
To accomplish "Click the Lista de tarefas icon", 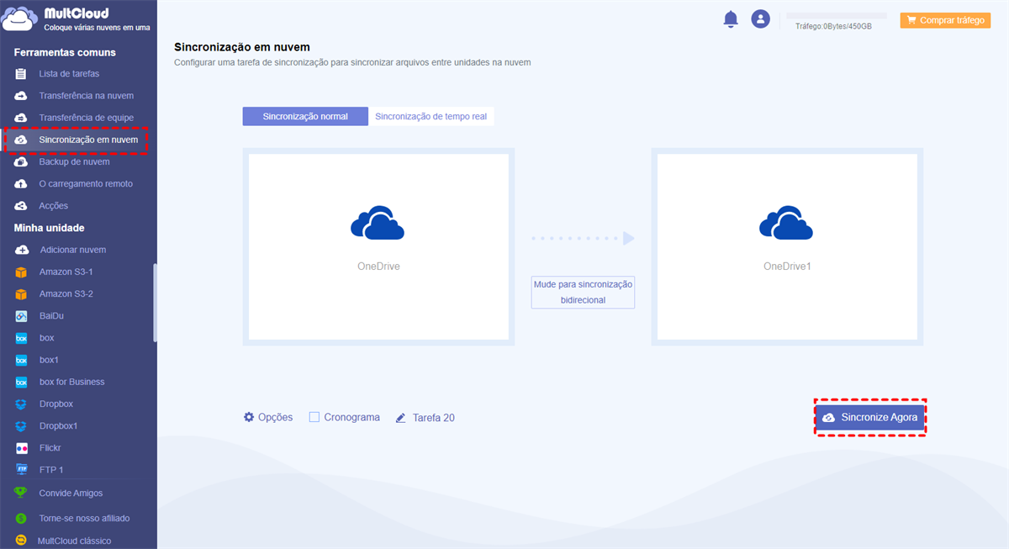I will [21, 74].
